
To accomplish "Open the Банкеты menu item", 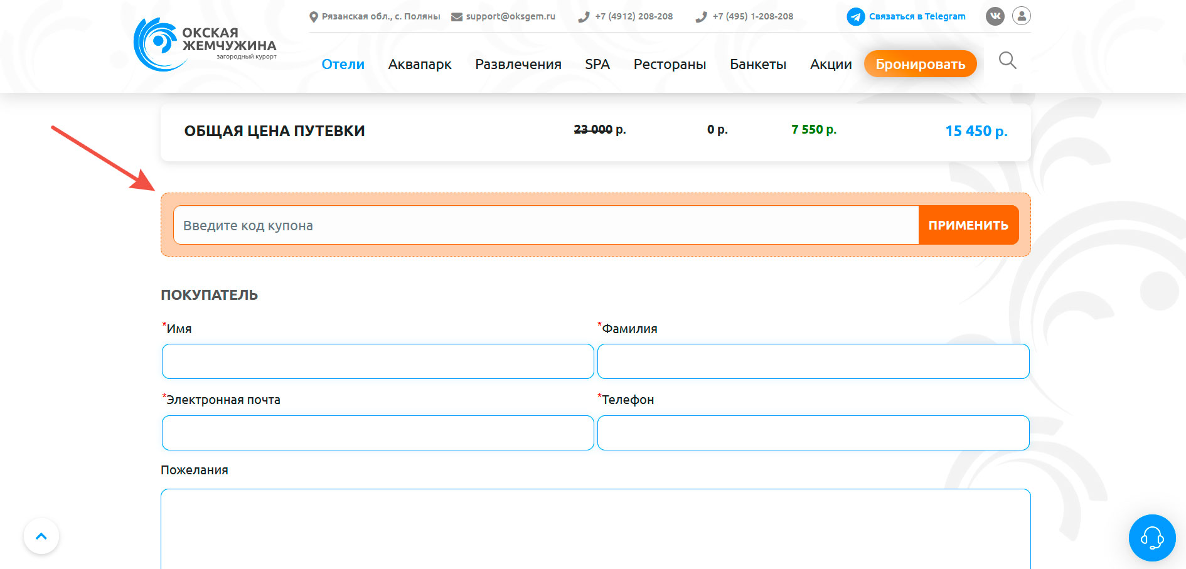I will click(758, 64).
